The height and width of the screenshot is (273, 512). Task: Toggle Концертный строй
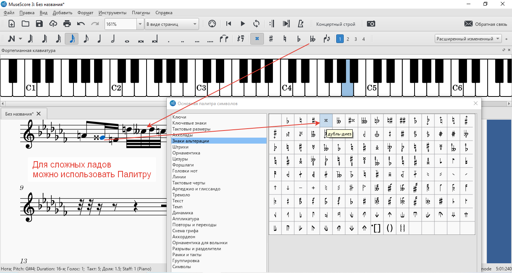335,24
